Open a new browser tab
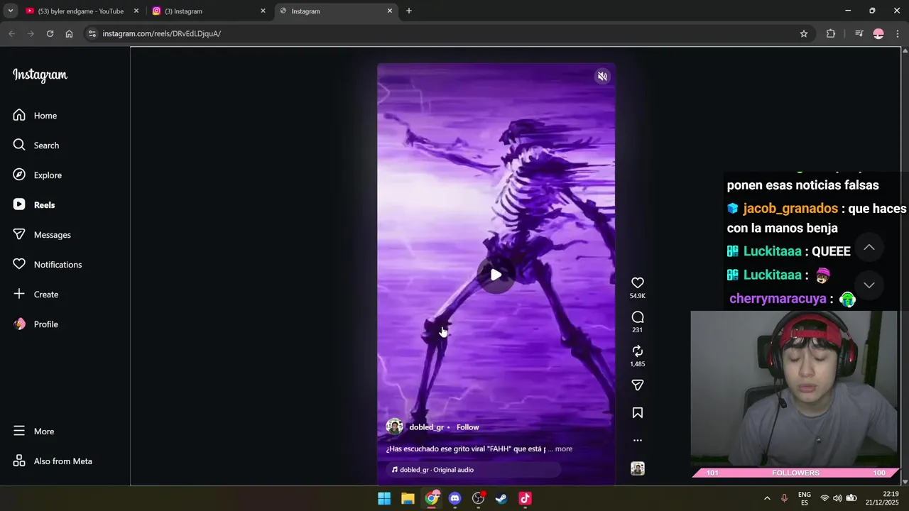This screenshot has height=511, width=909. [408, 11]
